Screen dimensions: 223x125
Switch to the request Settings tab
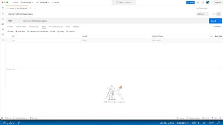pos(76,27)
